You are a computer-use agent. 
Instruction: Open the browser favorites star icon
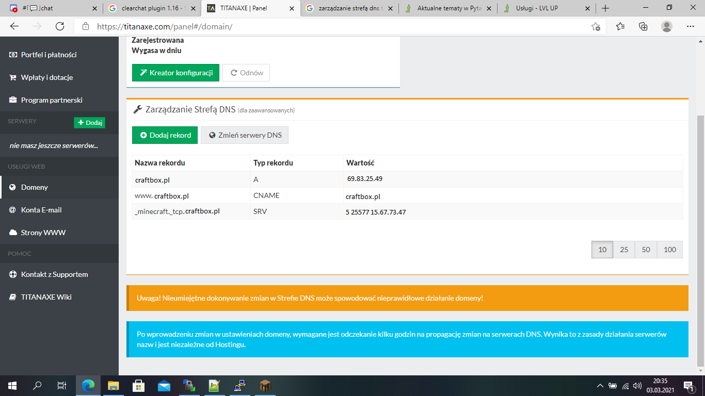[x=620, y=26]
